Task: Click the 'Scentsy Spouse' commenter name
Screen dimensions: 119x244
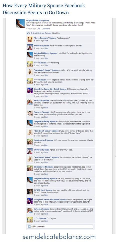Action: point(41,112)
